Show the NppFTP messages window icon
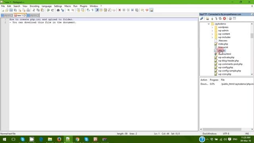The height and width of the screenshot is (143, 254). coord(235,19)
